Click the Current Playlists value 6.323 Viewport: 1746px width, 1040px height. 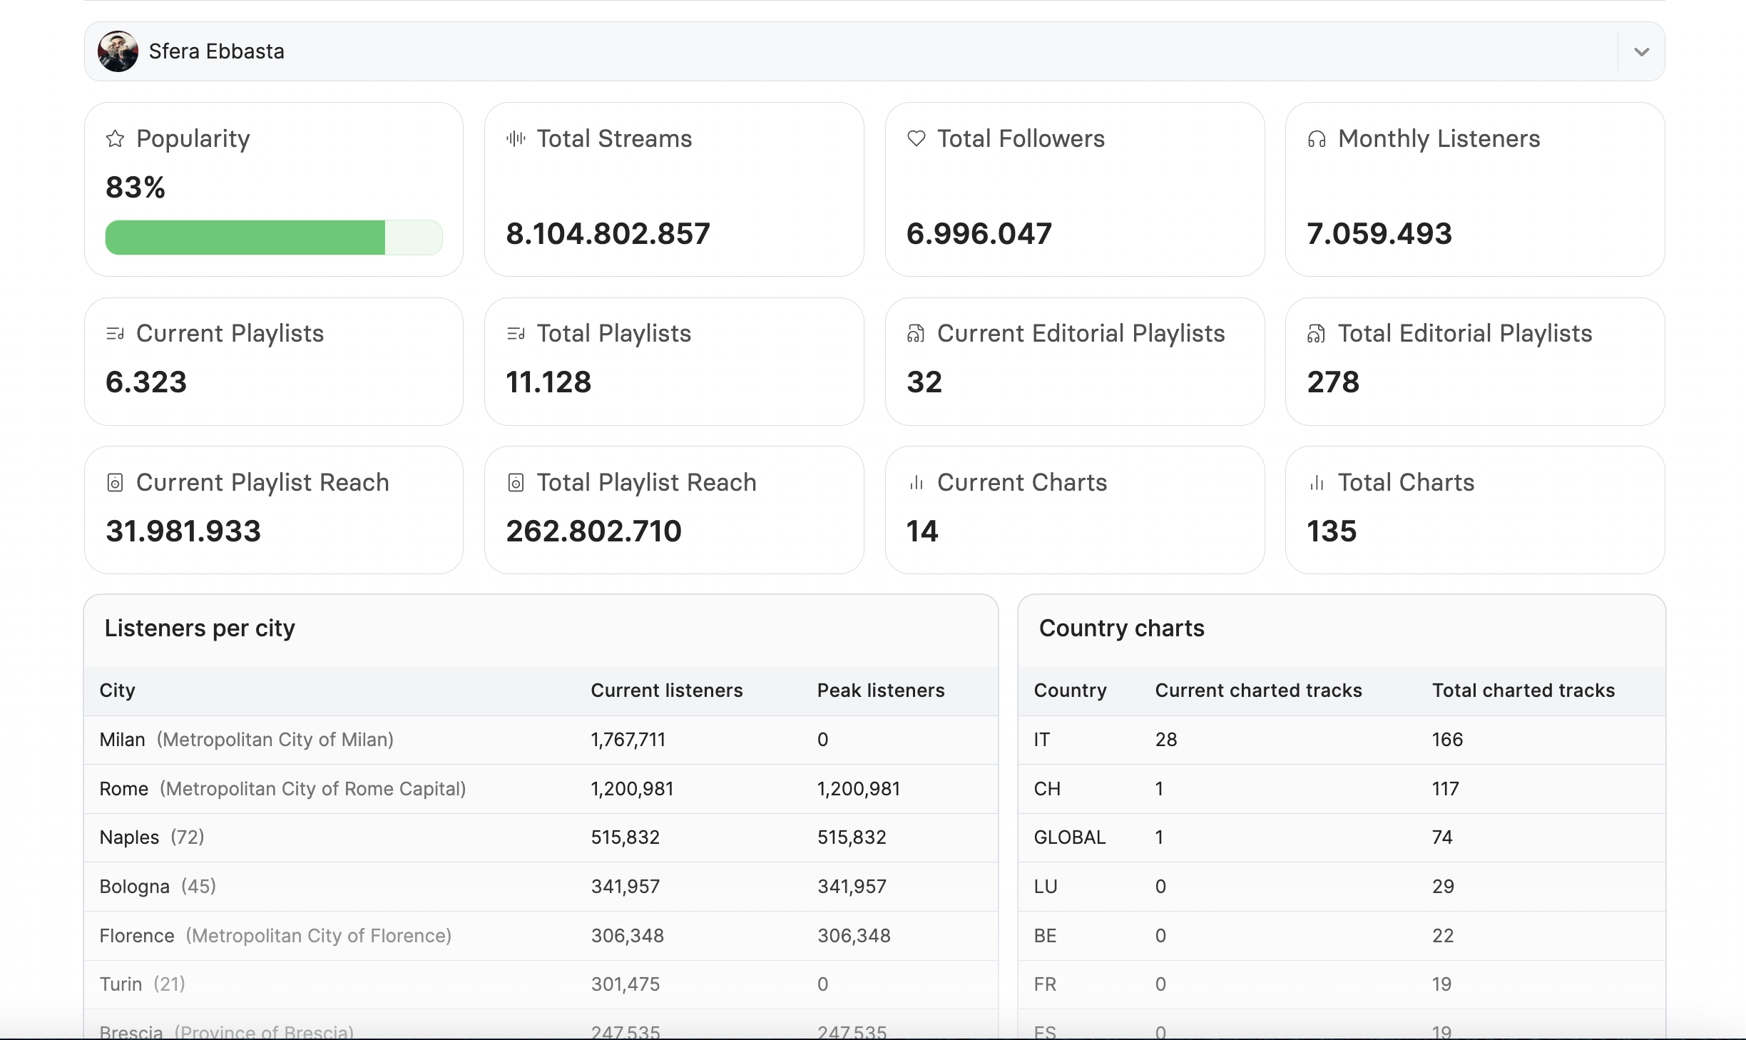pos(146,382)
